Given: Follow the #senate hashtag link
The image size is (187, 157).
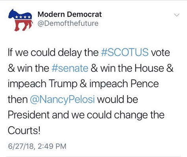Looking at the screenshot, I should (x=70, y=68).
